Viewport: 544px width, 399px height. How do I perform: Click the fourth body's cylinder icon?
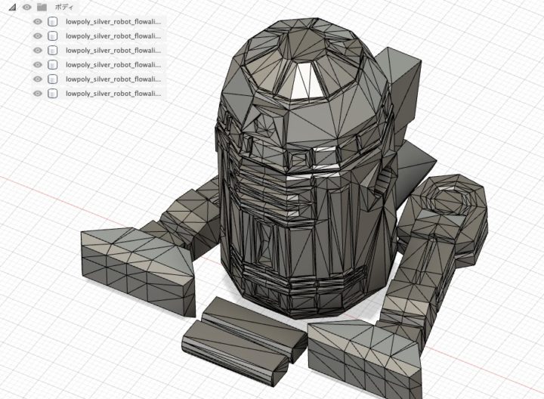coord(52,65)
